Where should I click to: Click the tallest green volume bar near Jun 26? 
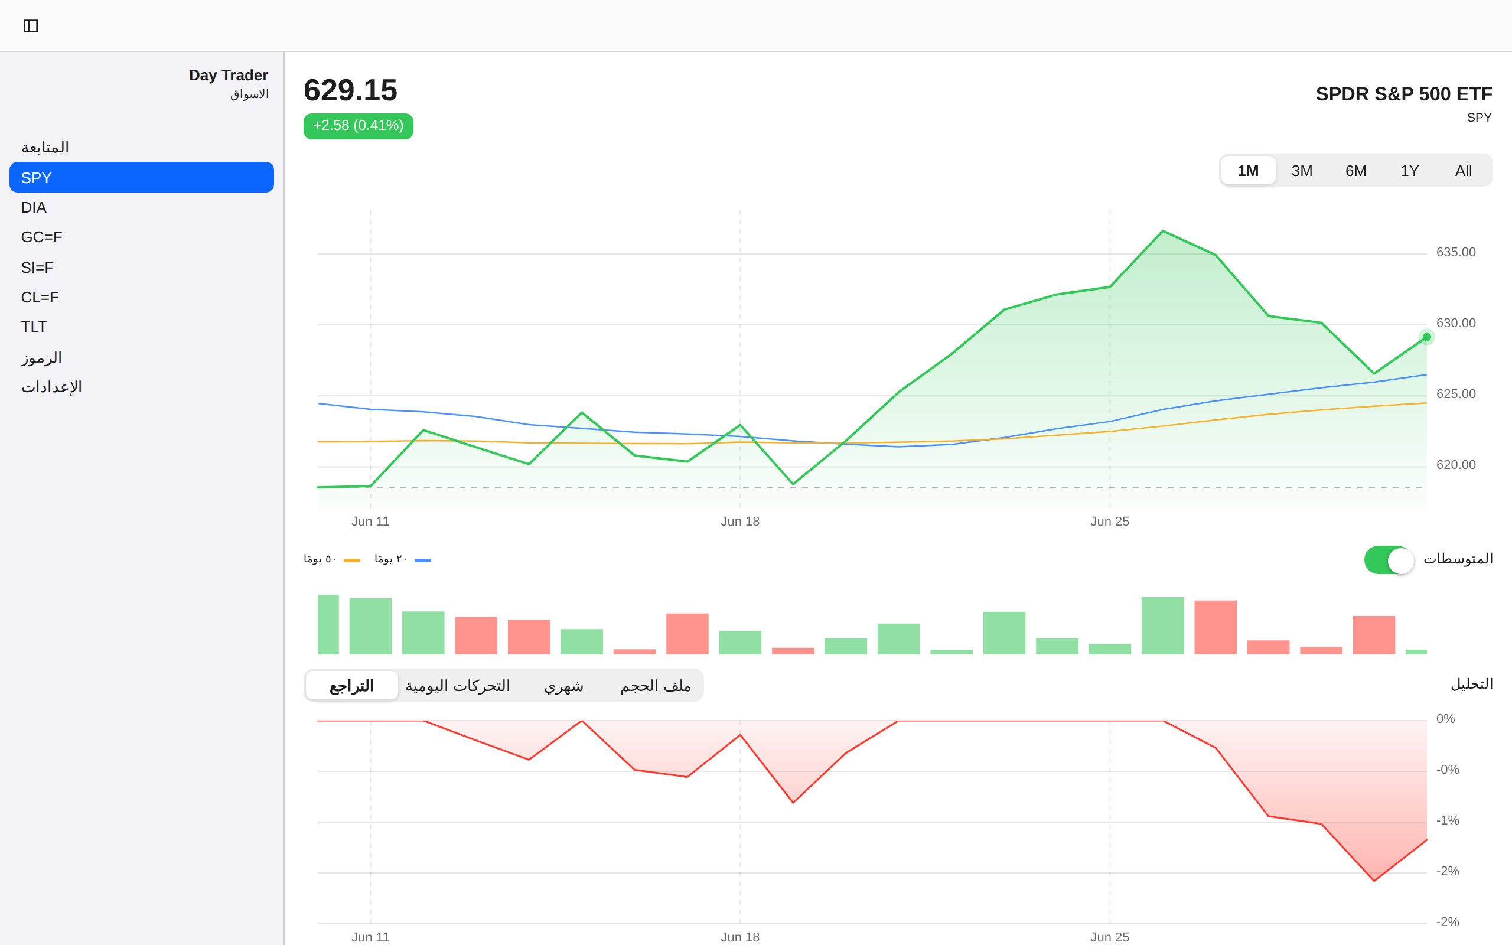[1162, 625]
